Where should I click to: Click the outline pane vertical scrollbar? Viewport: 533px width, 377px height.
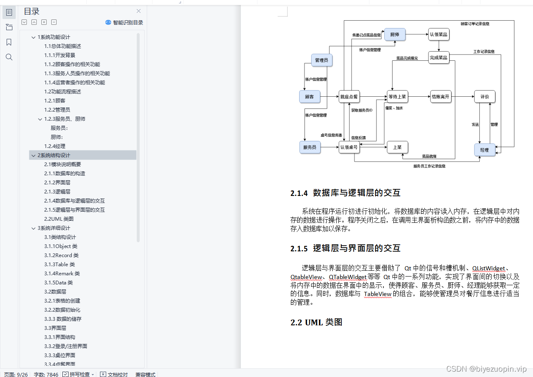pyautogui.click(x=138, y=137)
